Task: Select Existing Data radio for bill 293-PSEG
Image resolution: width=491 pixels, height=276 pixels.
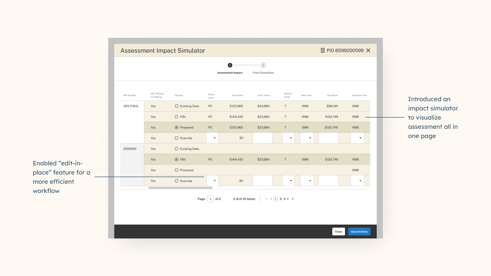Action: 176,106
